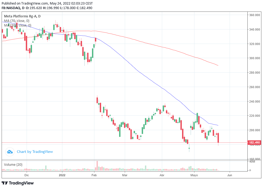Click the Jun label on time axis
263x188 pixels.
coord(230,175)
